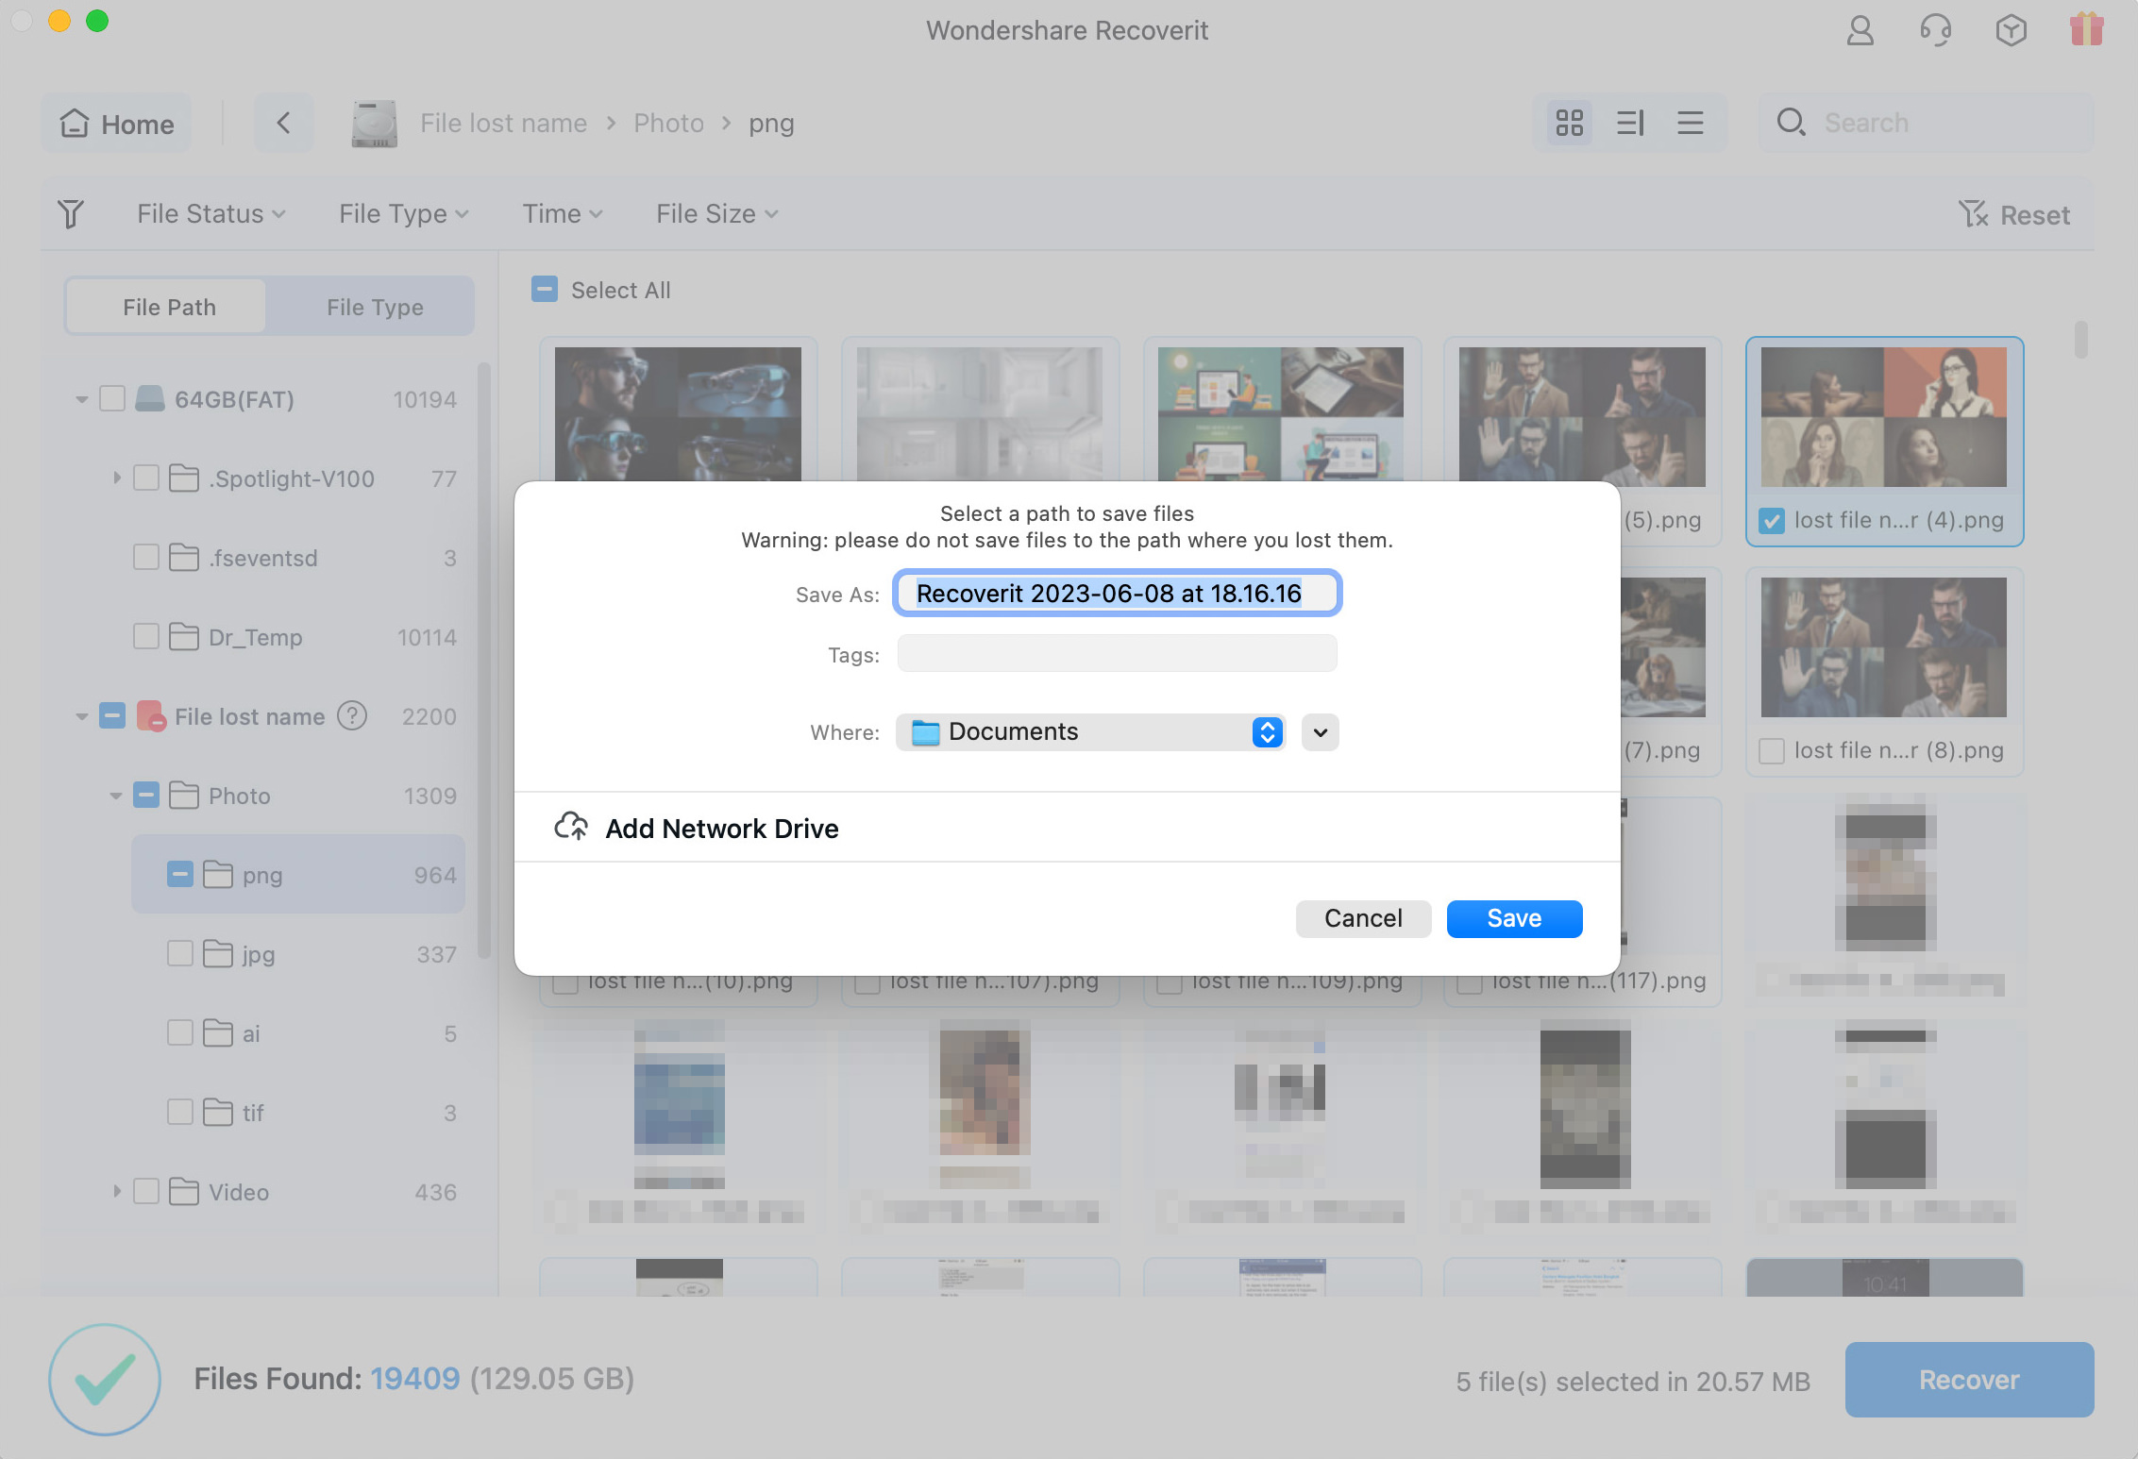The height and width of the screenshot is (1459, 2138).
Task: Switch to detail preview list view
Action: tap(1630, 123)
